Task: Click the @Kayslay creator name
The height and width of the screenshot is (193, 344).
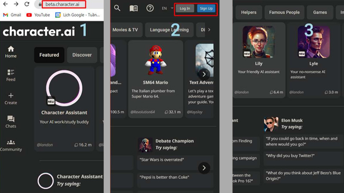Action: click(x=195, y=112)
